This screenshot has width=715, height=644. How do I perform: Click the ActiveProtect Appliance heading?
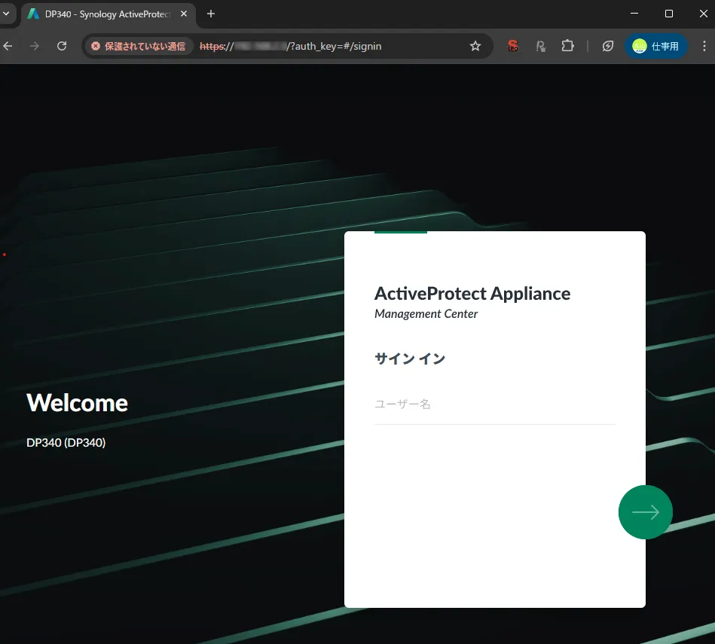(472, 294)
